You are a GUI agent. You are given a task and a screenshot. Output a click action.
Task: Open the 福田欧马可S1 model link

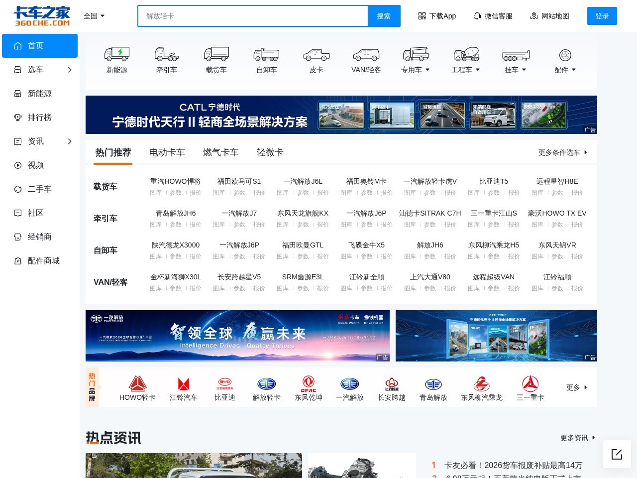239,181
